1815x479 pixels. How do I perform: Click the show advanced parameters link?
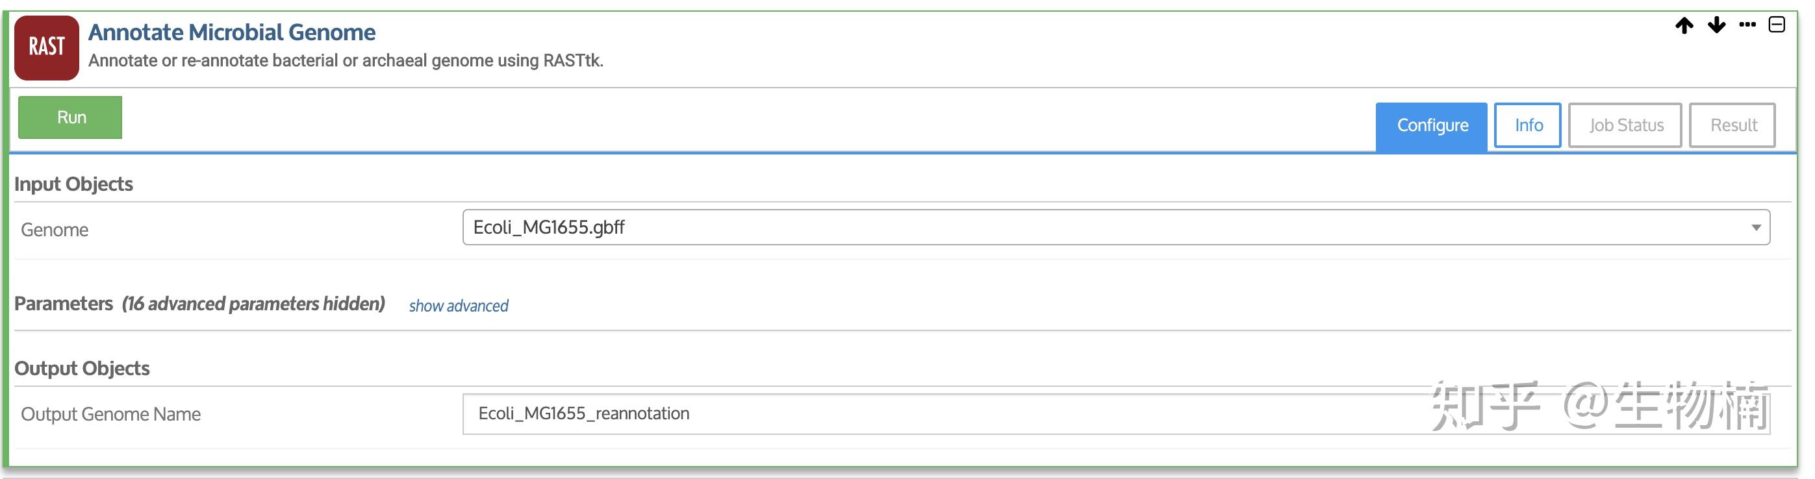coord(459,306)
